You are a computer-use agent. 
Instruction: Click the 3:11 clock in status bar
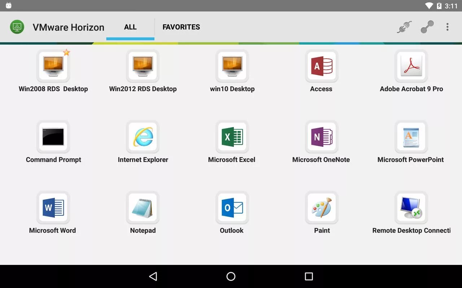[x=451, y=6]
